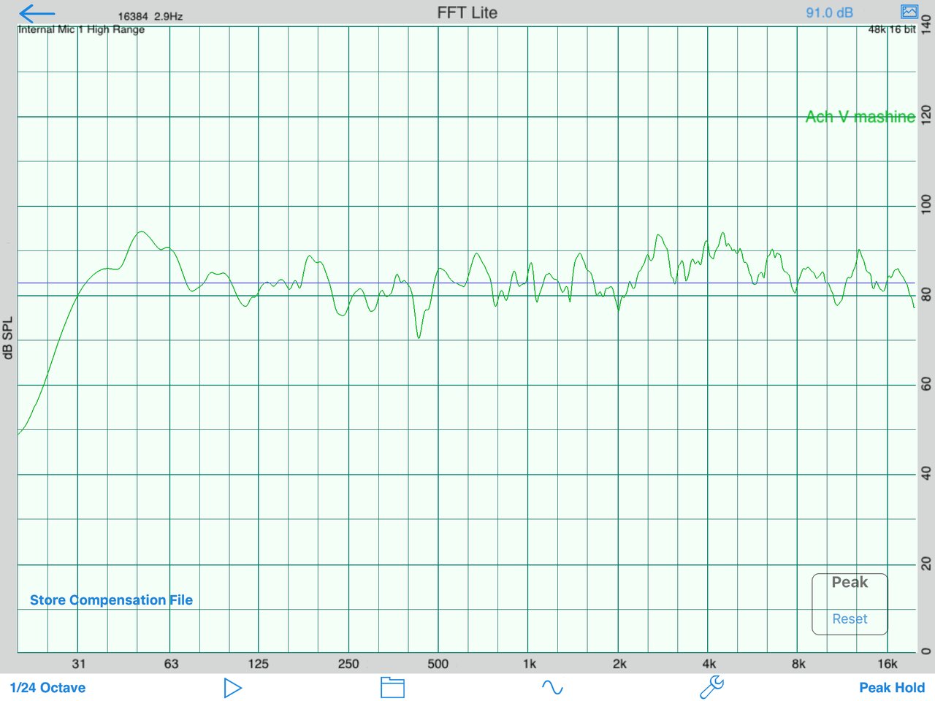Select the 16k frequency axis label

pyautogui.click(x=888, y=664)
